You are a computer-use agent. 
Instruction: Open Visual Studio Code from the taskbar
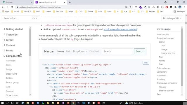pyautogui.click(x=84, y=103)
